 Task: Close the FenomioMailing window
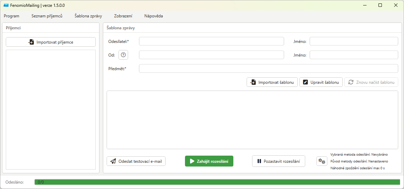395,5
